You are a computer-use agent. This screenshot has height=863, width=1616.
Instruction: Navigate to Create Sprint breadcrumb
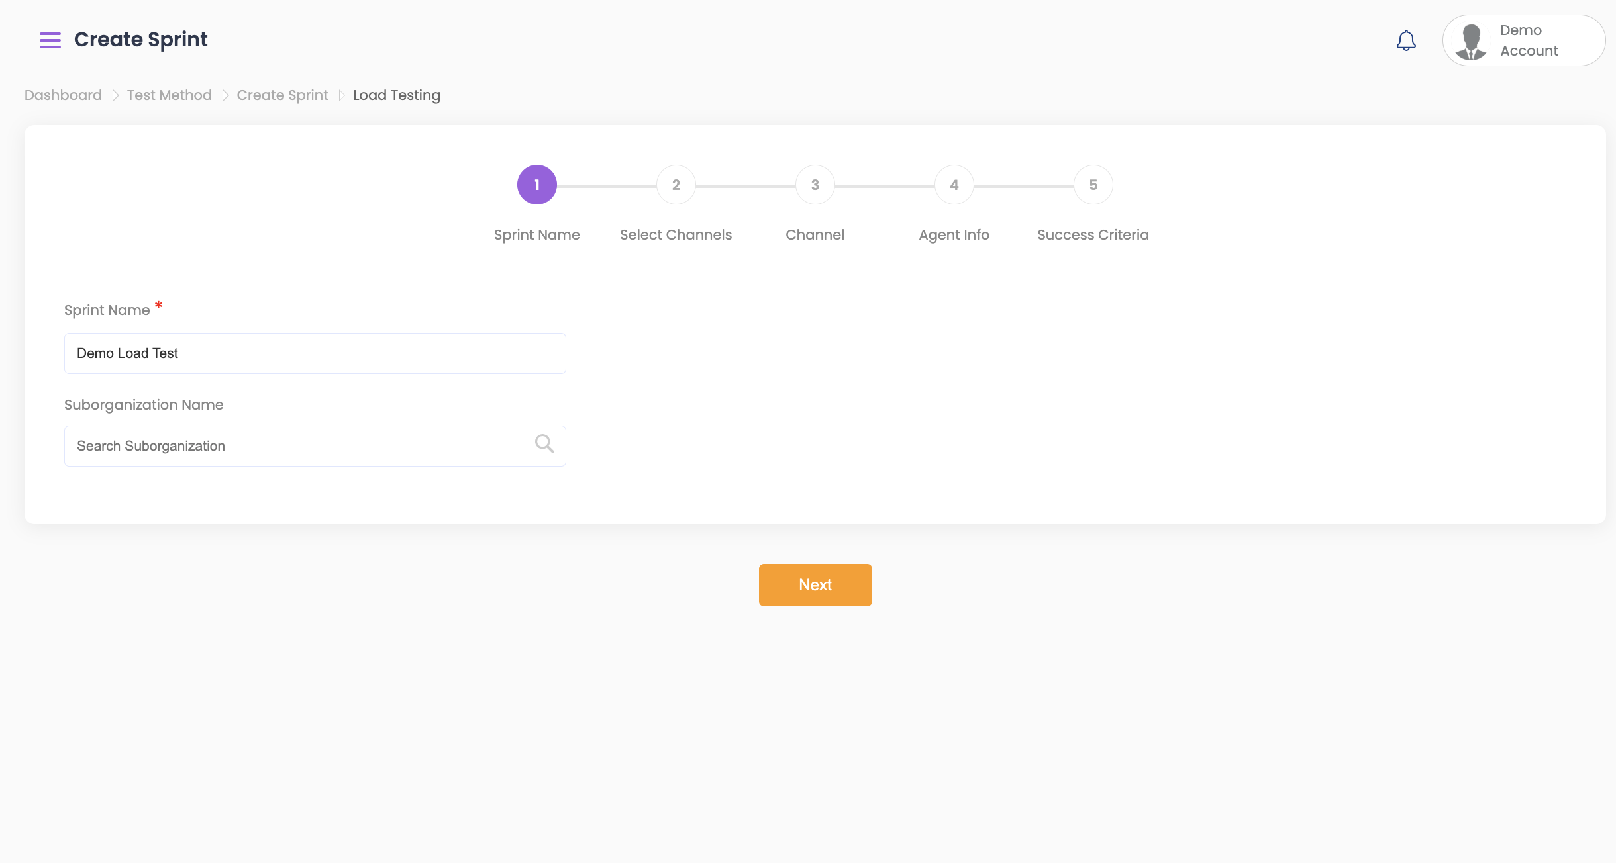tap(282, 95)
